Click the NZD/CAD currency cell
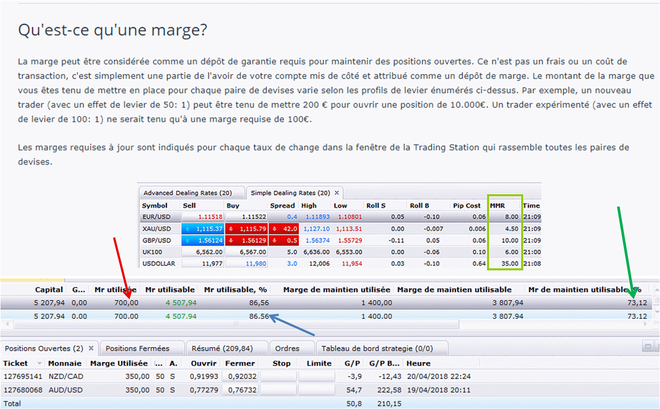660x409 pixels. (66, 376)
